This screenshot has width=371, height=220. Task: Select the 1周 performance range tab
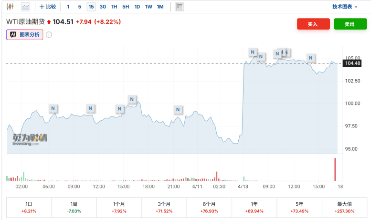tap(74, 207)
